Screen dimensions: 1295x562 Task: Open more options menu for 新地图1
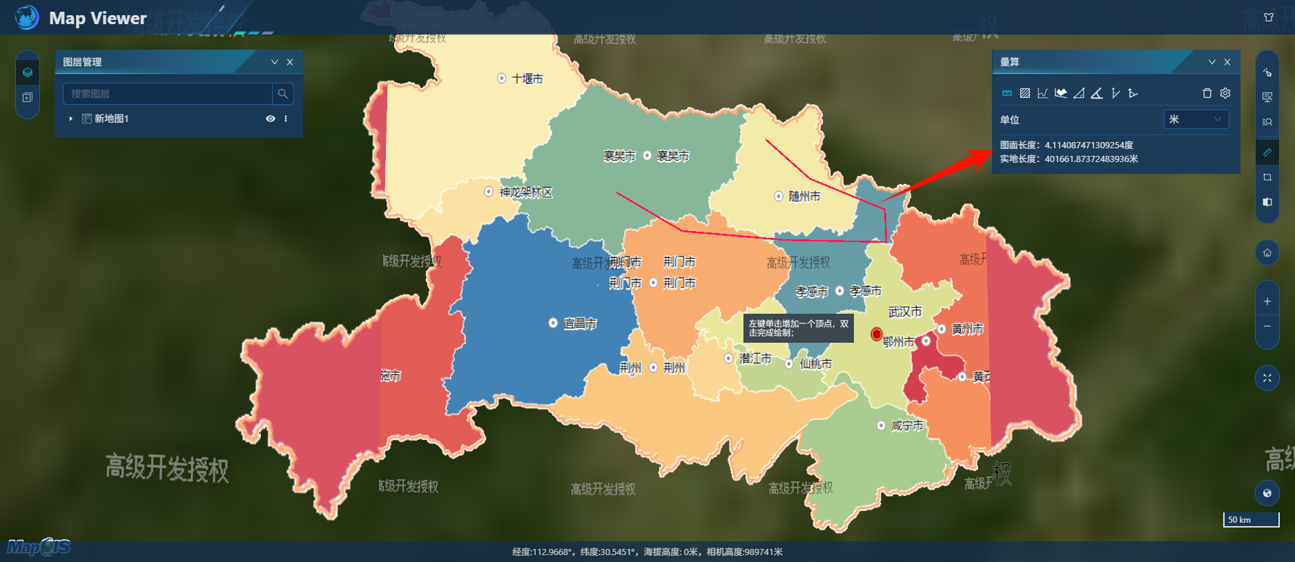286,119
